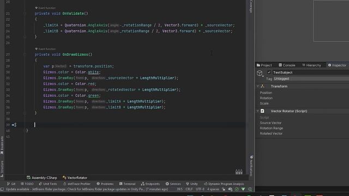The image size is (349, 196).
Task: Switch to the Inspector tab in Unity
Action: point(337,65)
